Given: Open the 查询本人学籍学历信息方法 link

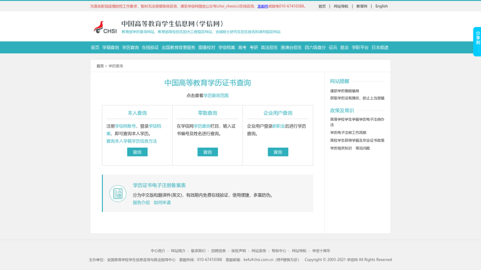Looking at the screenshot, I should click(132, 141).
